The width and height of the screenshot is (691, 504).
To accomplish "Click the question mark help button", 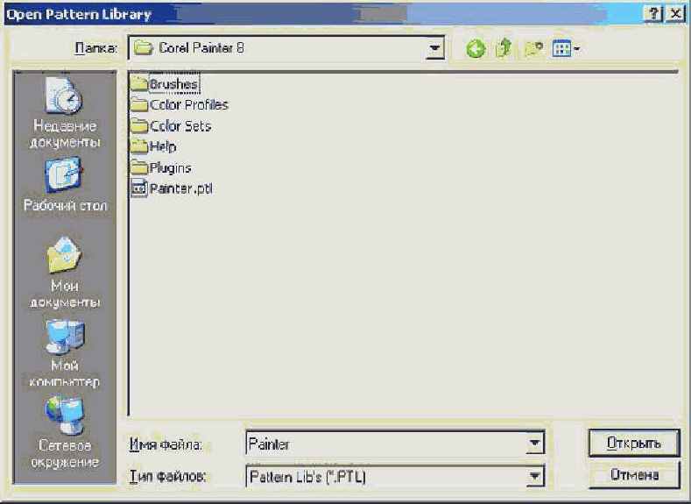I will point(653,14).
